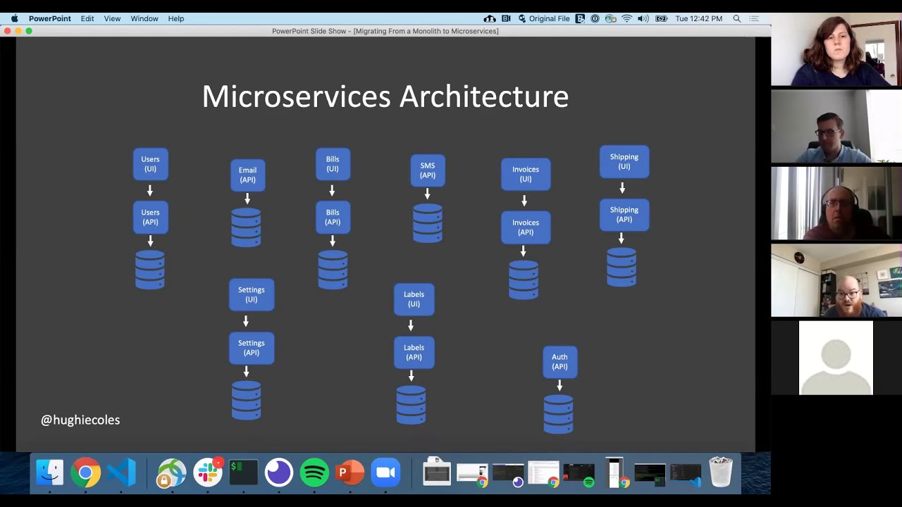The width and height of the screenshot is (902, 507).
Task: Open Slack with the notification badge
Action: point(208,472)
